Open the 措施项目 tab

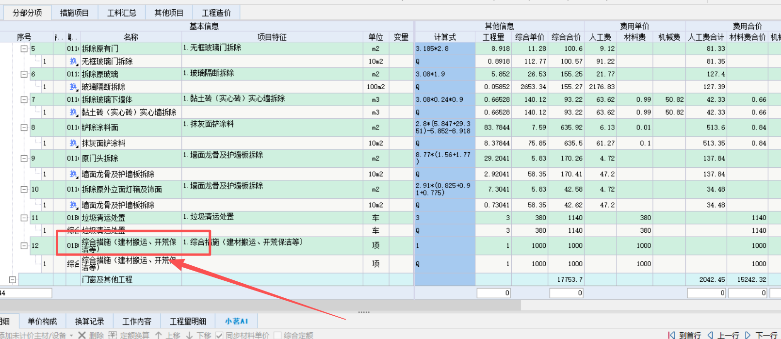[74, 13]
